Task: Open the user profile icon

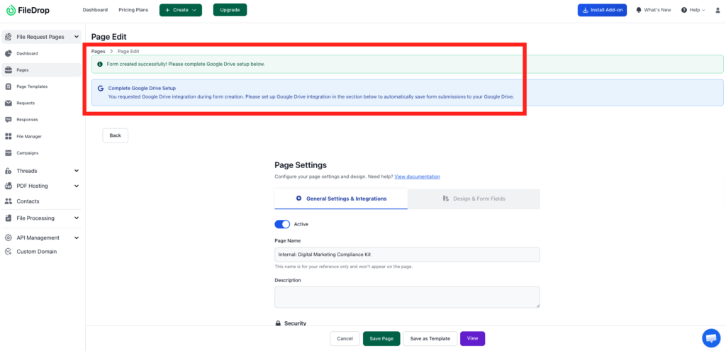Action: tap(718, 10)
